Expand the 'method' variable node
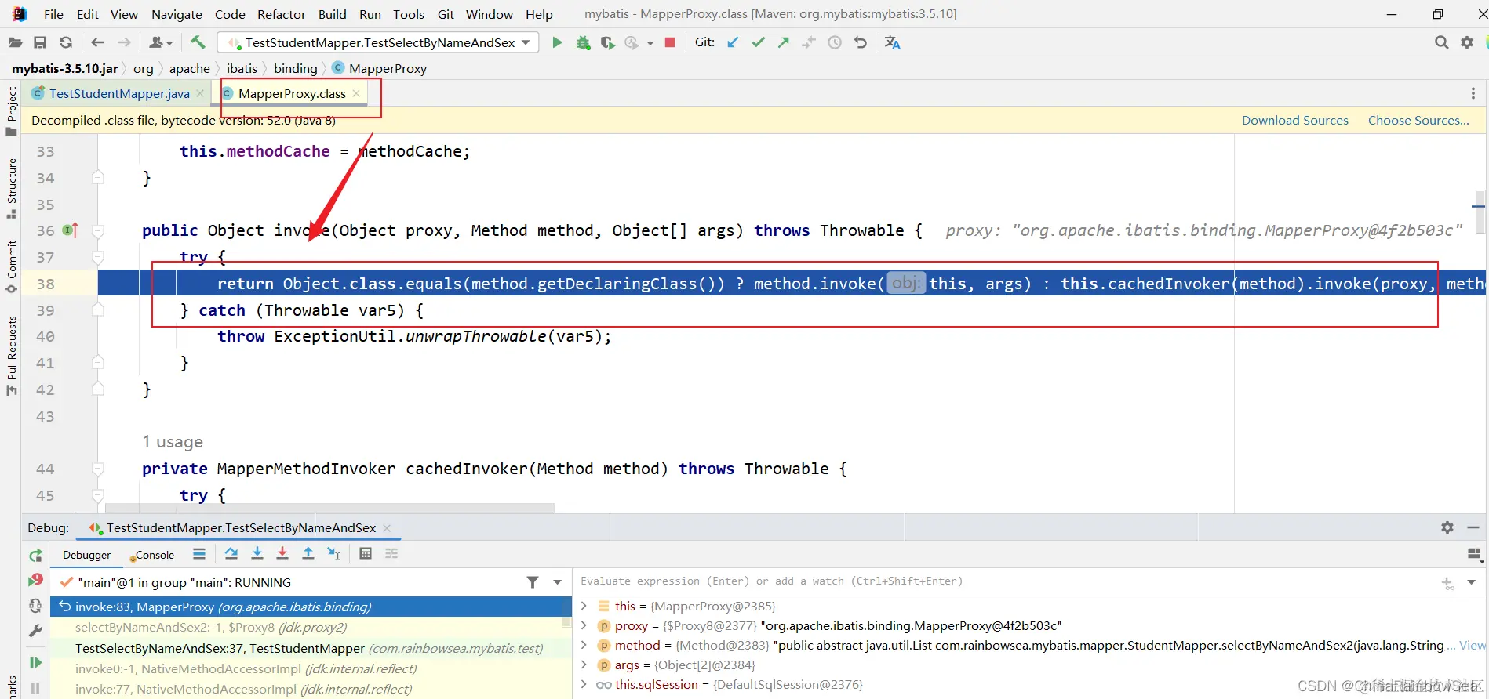 (584, 645)
